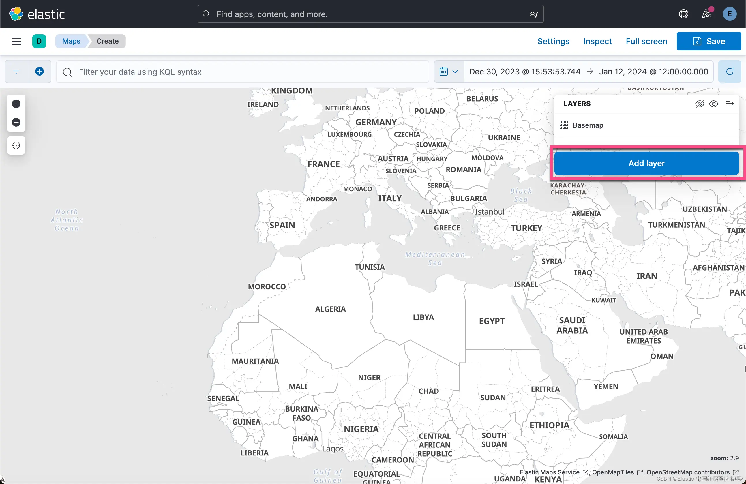Image resolution: width=746 pixels, height=484 pixels.
Task: Refresh the map data
Action: (x=729, y=72)
